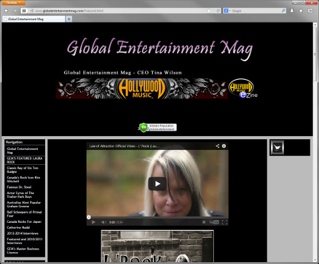Click the 'CEO Tina Wilson' subtitle text
Screen dimensions: 319x264
tap(159, 72)
